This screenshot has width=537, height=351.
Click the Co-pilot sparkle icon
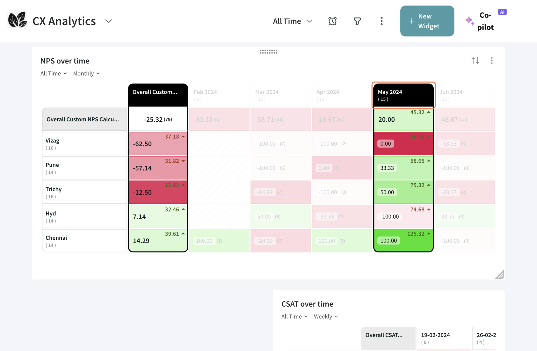pyautogui.click(x=469, y=21)
